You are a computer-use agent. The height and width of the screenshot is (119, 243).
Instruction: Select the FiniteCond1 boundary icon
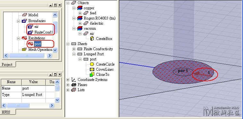(x=30, y=32)
